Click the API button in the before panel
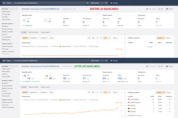The height and width of the screenshot is (118, 178). [160, 9]
